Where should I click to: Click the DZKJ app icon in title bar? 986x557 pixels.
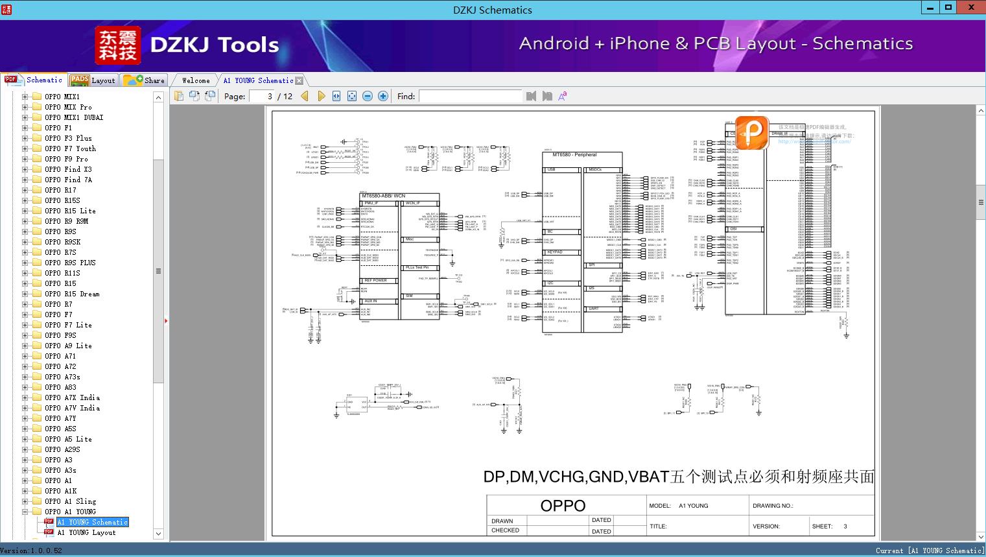(6, 9)
